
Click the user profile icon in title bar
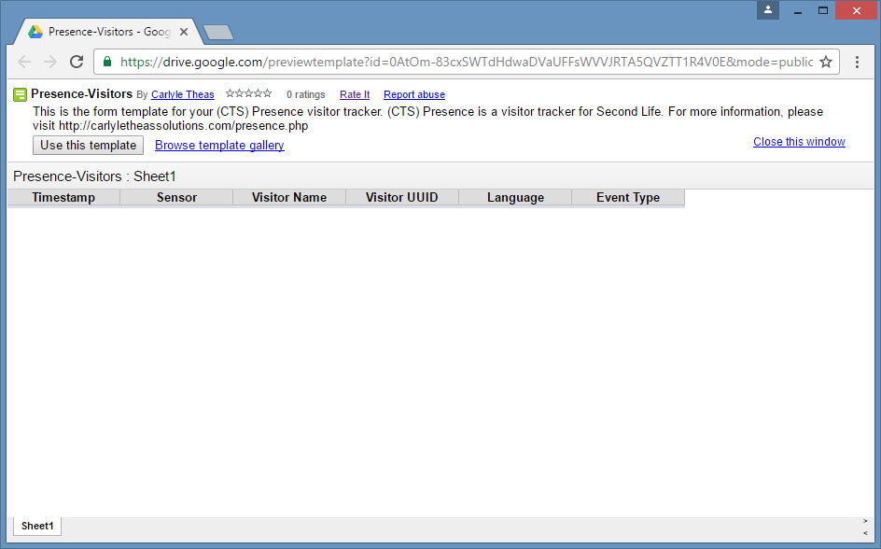point(767,10)
